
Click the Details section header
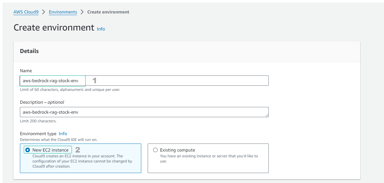tap(29, 51)
